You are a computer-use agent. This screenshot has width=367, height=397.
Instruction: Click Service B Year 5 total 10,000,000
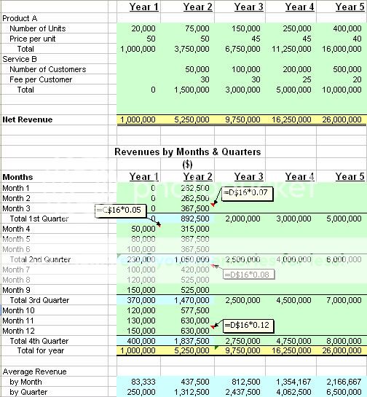tap(342, 90)
